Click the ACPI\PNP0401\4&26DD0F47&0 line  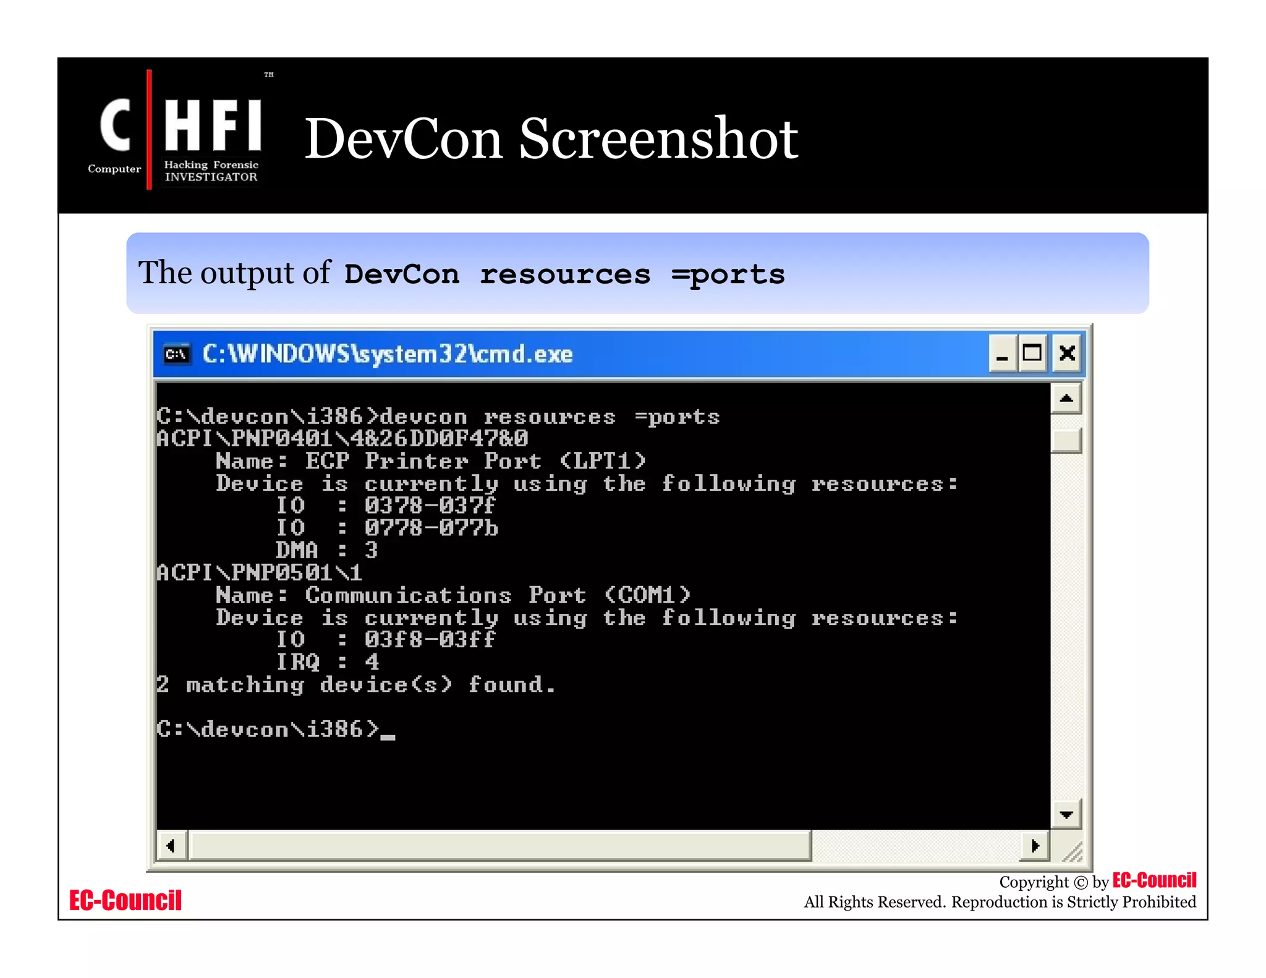(342, 438)
